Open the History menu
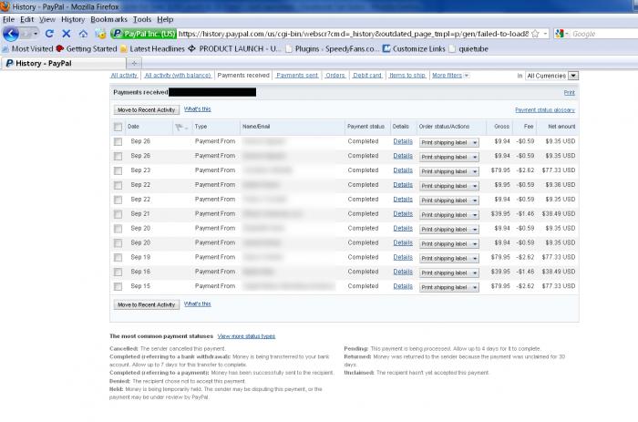The height and width of the screenshot is (422, 638). [x=73, y=19]
